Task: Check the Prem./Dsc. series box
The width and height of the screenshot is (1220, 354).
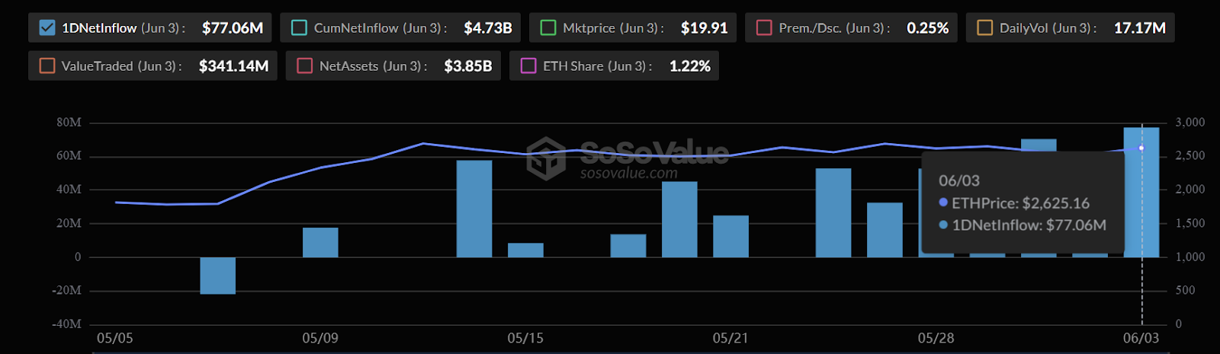Action: (x=764, y=28)
